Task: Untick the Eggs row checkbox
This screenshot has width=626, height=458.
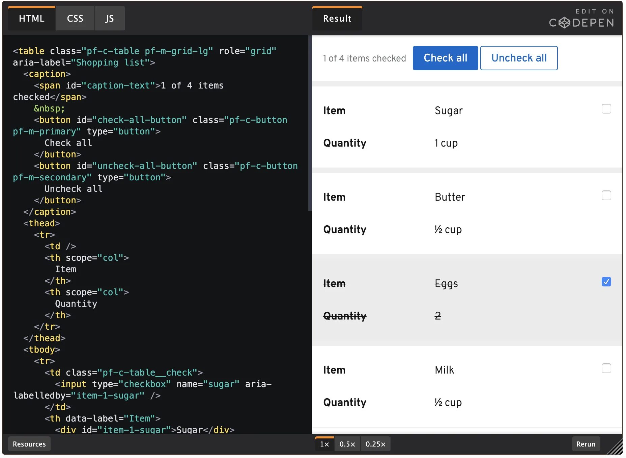Action: [x=606, y=282]
